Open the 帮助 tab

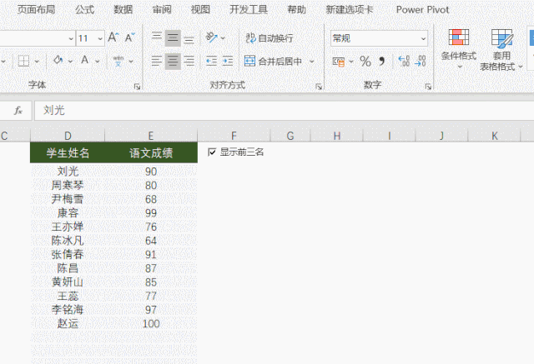tap(296, 9)
